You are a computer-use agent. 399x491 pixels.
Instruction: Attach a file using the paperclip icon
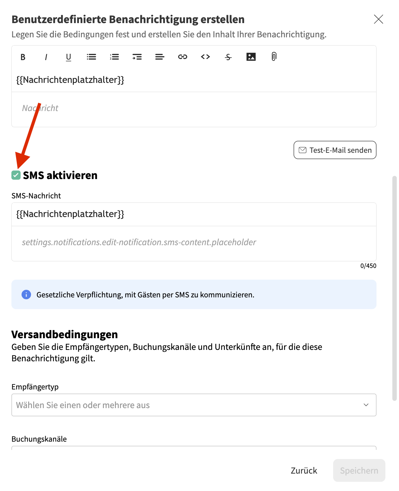coord(274,57)
